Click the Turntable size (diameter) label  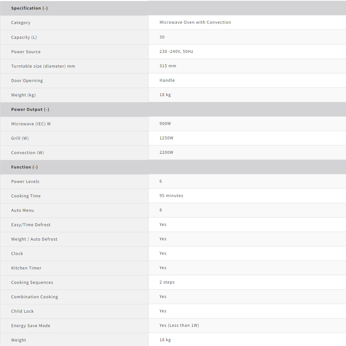[x=43, y=66]
